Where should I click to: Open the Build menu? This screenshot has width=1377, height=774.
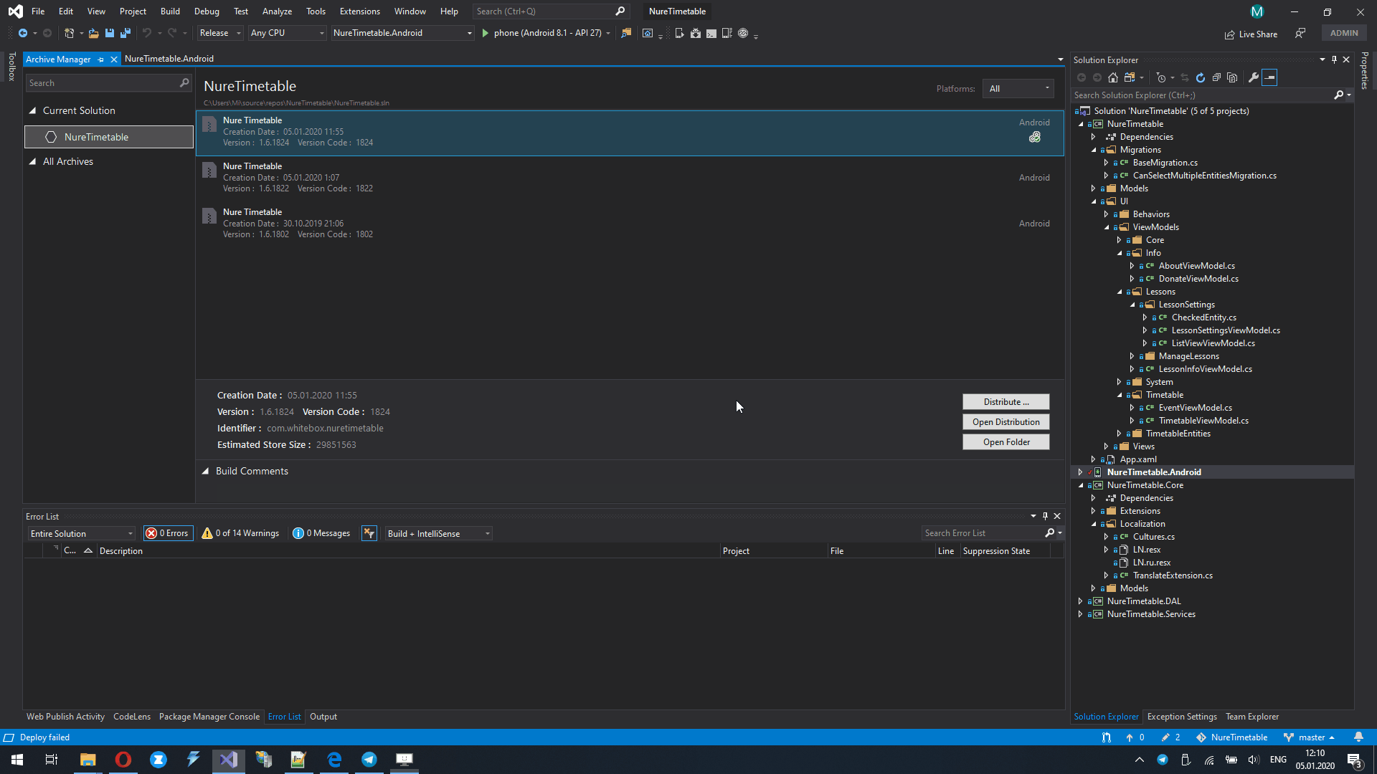pyautogui.click(x=170, y=11)
